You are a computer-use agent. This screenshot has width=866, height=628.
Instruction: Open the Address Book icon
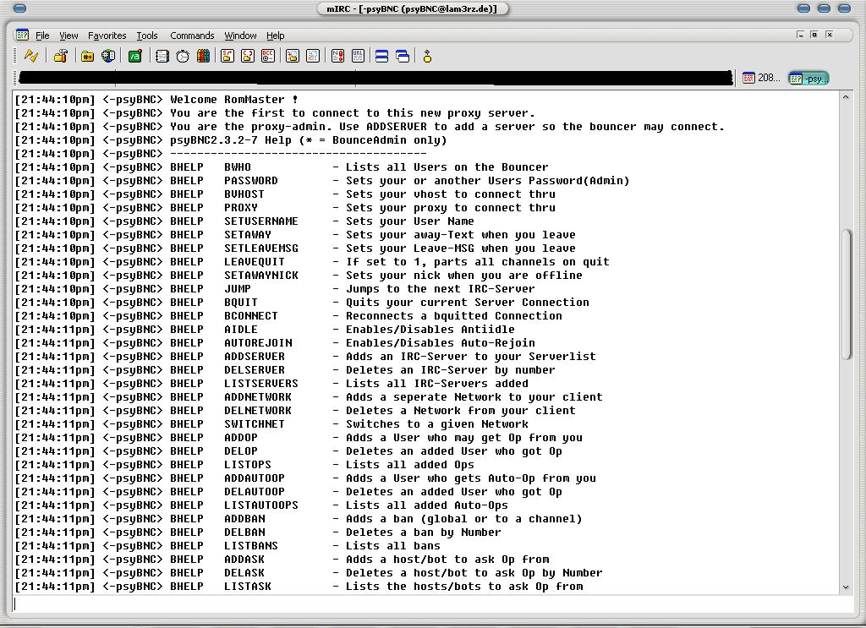(162, 56)
